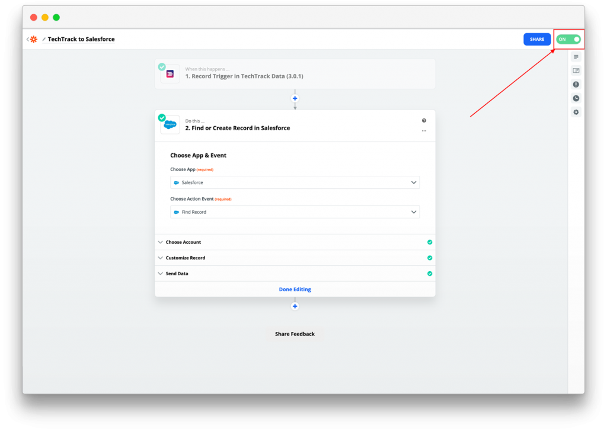
Task: Click the Choose App & Event heading
Action: [198, 156]
